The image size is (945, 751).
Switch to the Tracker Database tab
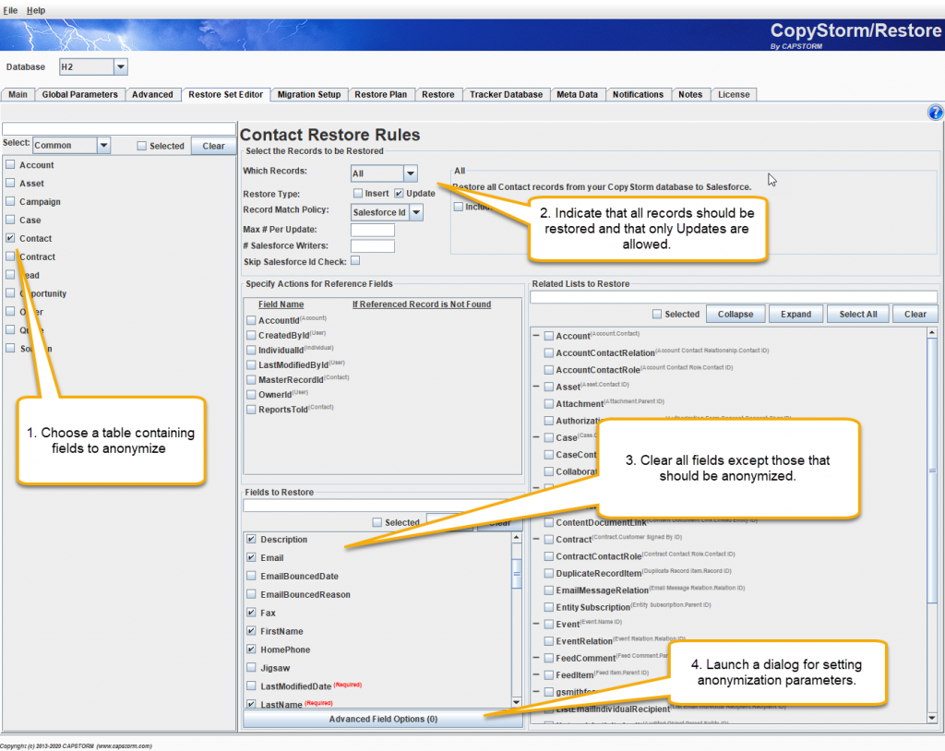507,95
